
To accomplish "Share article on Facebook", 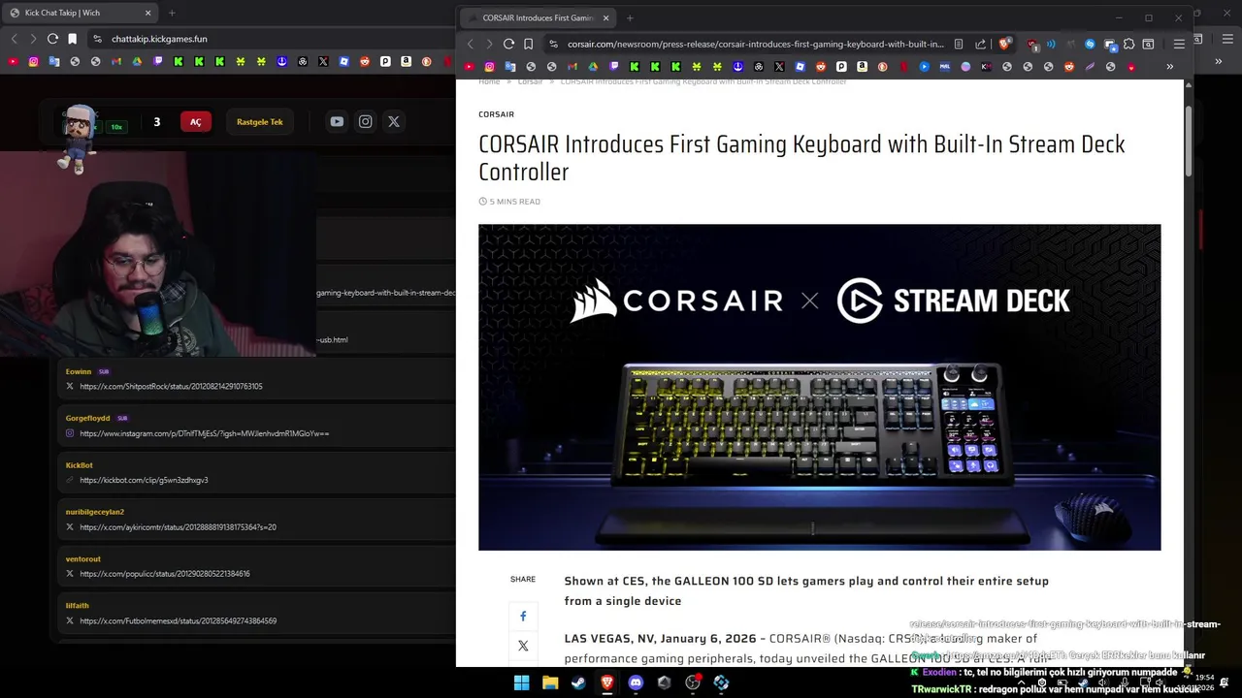I will (x=523, y=616).
